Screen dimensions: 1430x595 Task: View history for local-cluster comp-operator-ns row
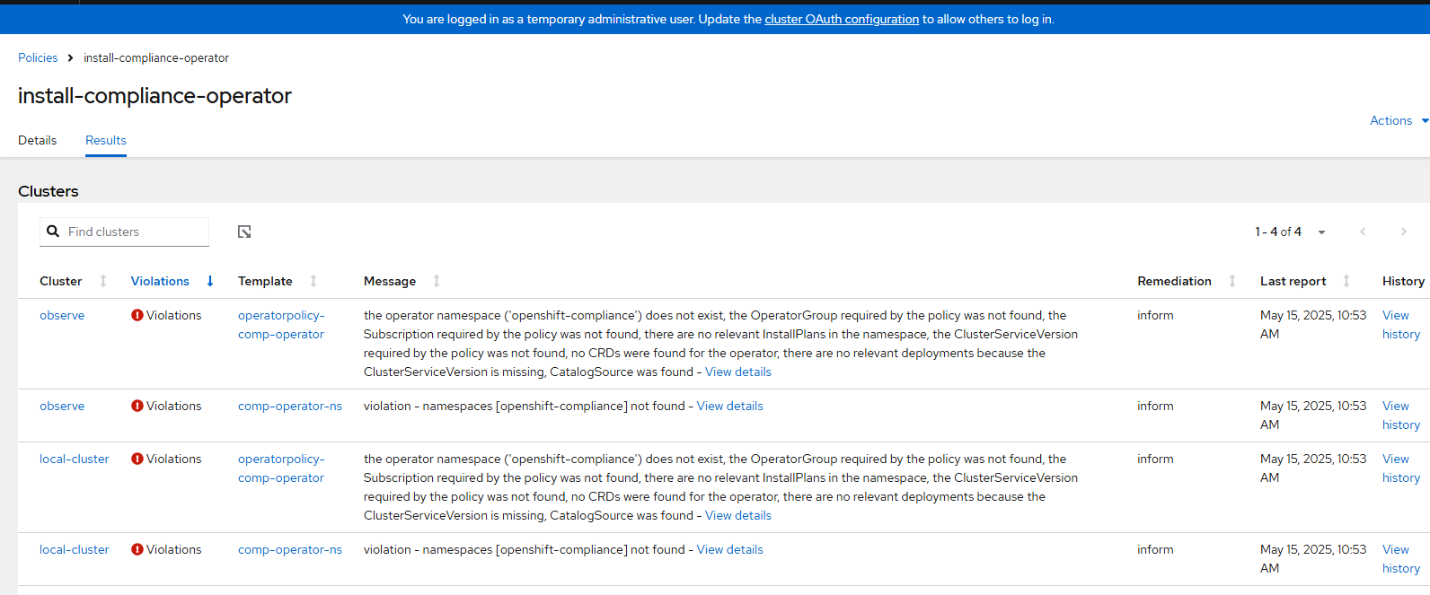pos(1401,559)
